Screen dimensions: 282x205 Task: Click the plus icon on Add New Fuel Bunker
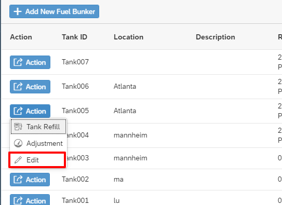click(x=18, y=11)
